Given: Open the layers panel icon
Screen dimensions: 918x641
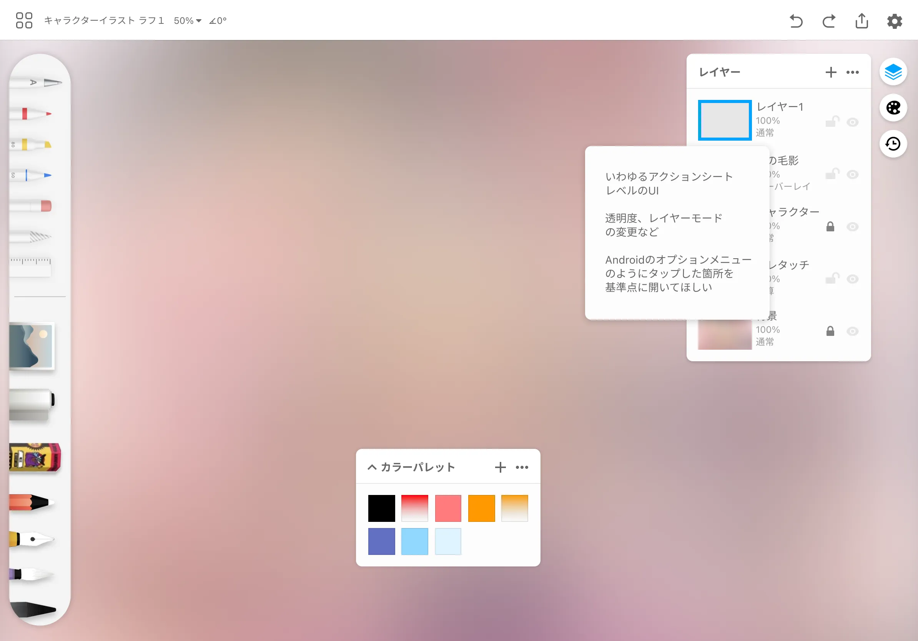Looking at the screenshot, I should point(893,72).
